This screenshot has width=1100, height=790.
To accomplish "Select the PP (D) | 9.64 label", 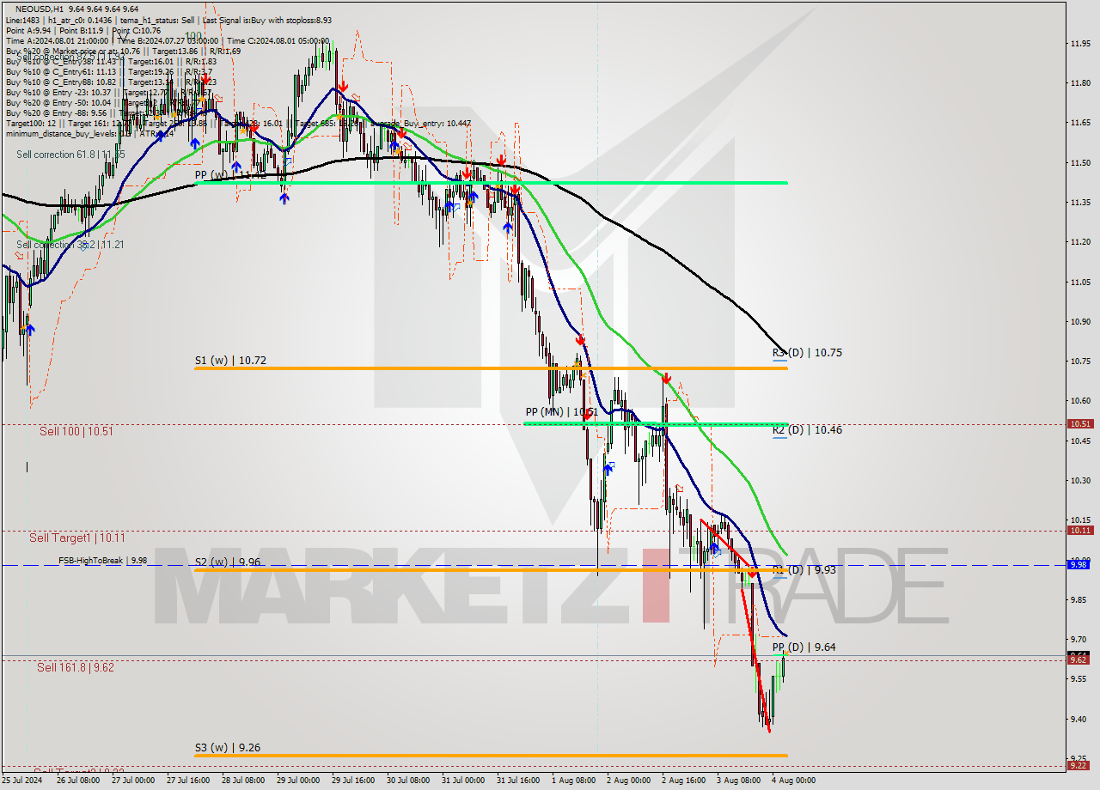I will click(804, 647).
